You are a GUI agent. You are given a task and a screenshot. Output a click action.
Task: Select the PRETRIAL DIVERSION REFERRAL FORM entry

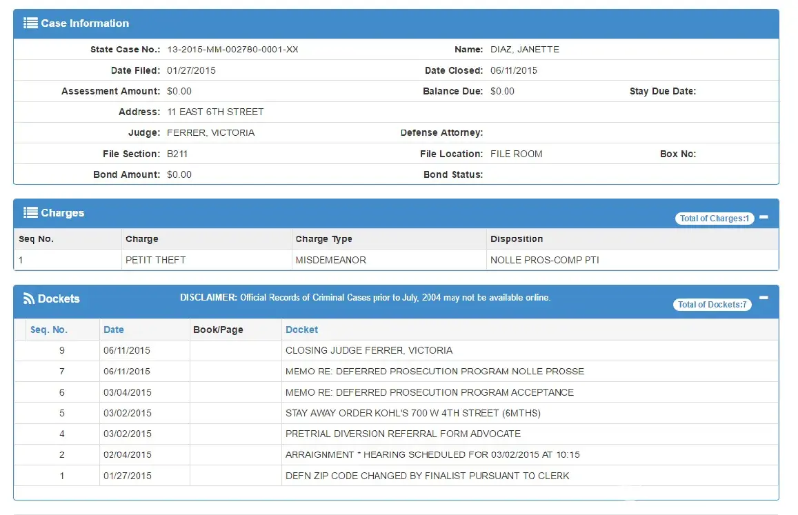[x=403, y=434]
